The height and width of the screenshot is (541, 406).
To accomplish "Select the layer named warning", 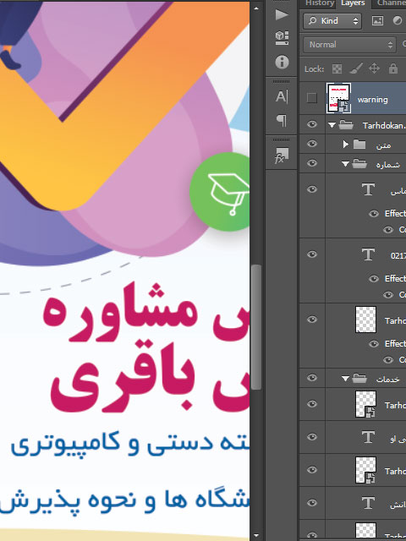I will (372, 100).
